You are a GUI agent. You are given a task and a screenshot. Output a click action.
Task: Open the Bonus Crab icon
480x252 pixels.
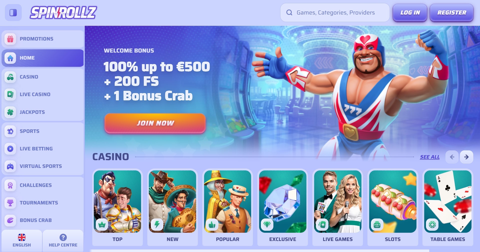click(10, 220)
